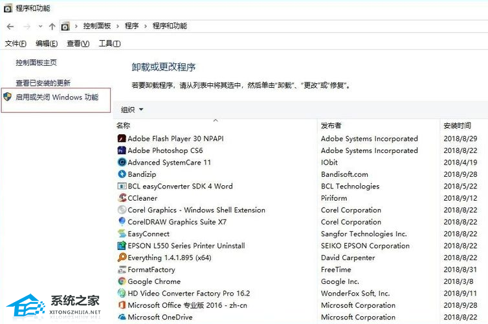Open the 组织 dropdown menu
This screenshot has width=488, height=324.
tap(132, 110)
